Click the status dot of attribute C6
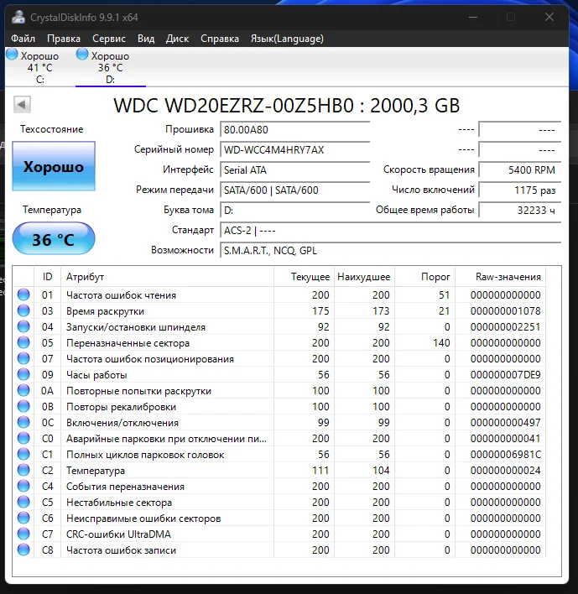Viewport: 578px width, 594px height. click(x=23, y=518)
